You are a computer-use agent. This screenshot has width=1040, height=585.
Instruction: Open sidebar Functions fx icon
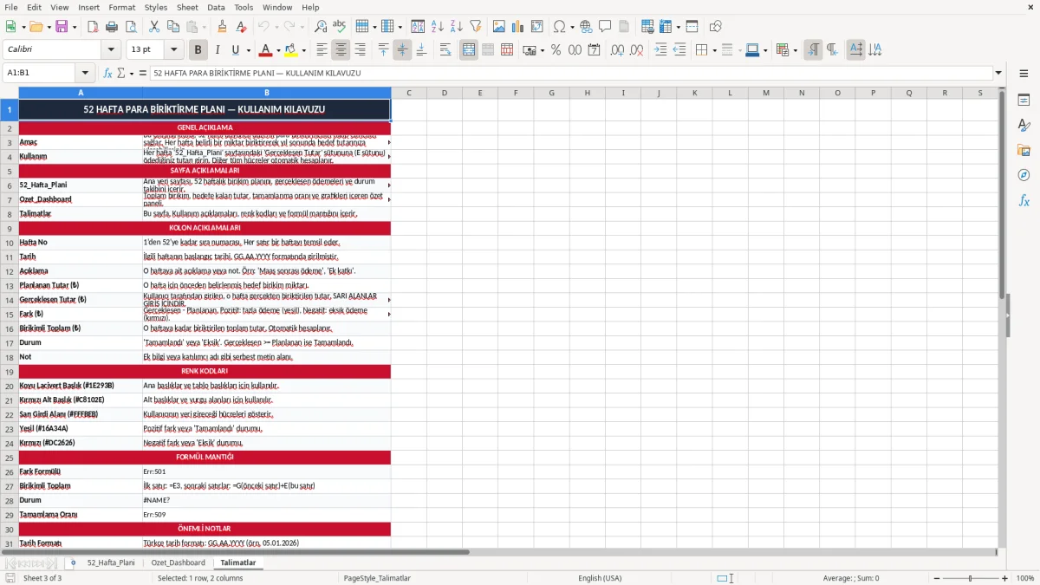point(1024,200)
